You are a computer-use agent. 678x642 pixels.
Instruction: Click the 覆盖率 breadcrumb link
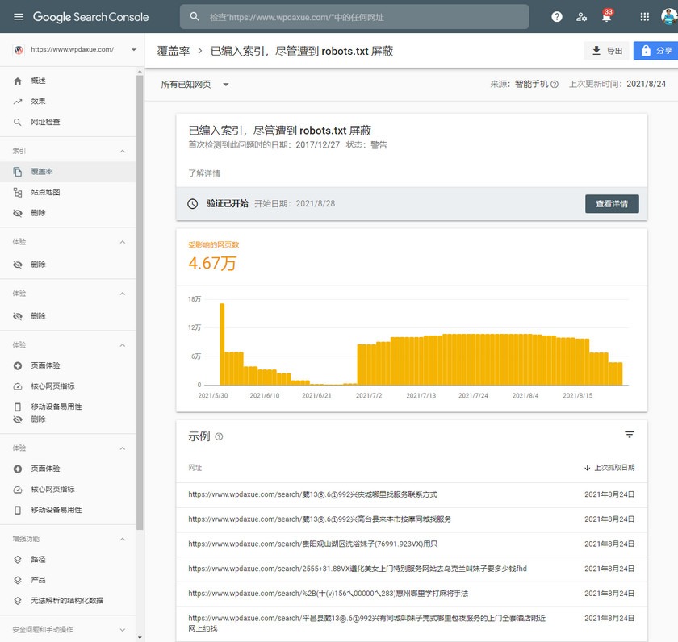(x=174, y=51)
